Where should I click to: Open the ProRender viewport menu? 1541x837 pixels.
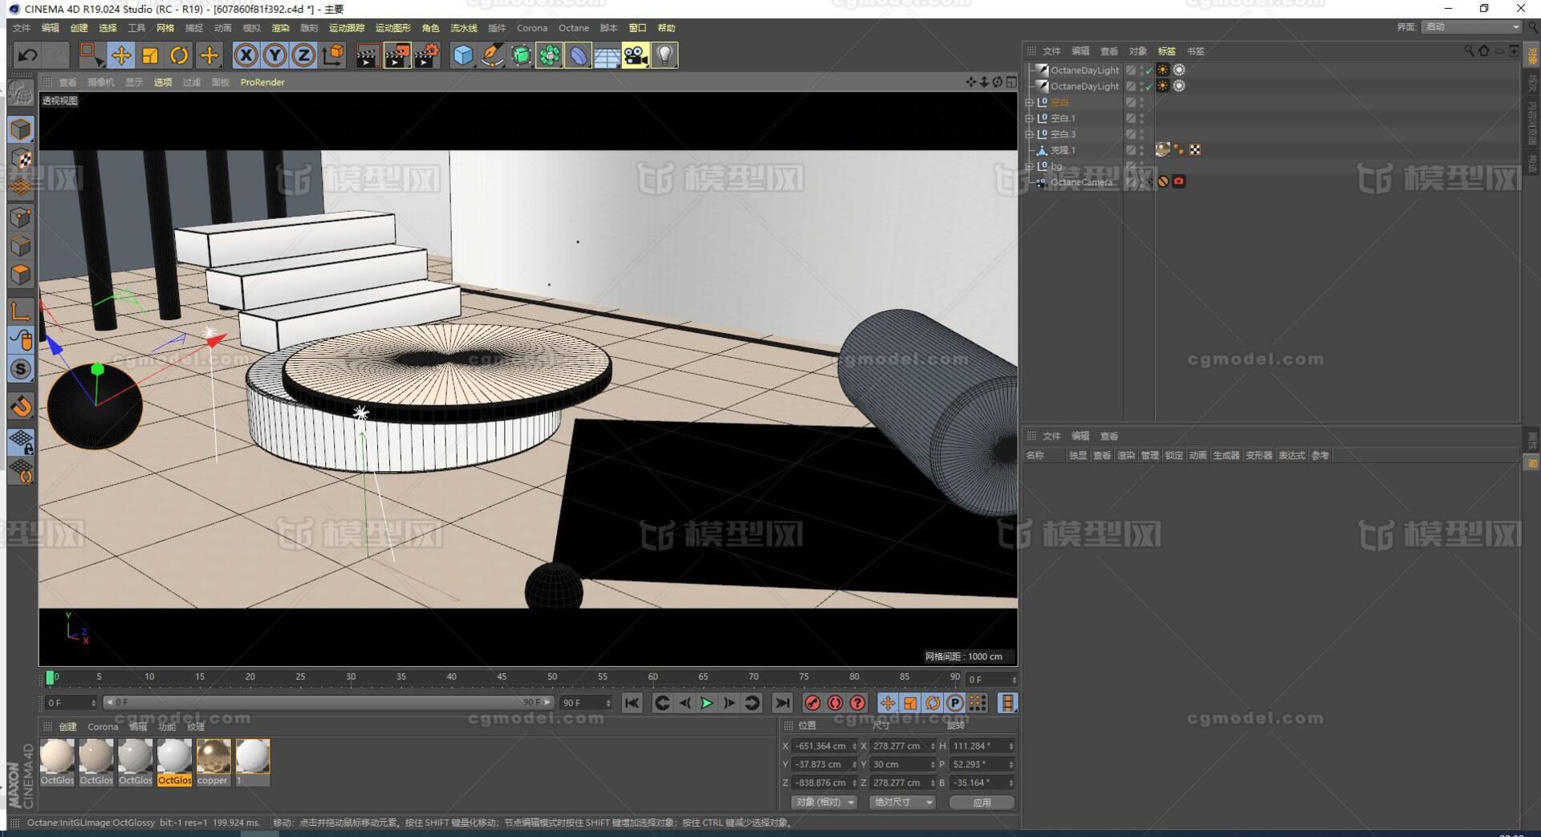(262, 82)
